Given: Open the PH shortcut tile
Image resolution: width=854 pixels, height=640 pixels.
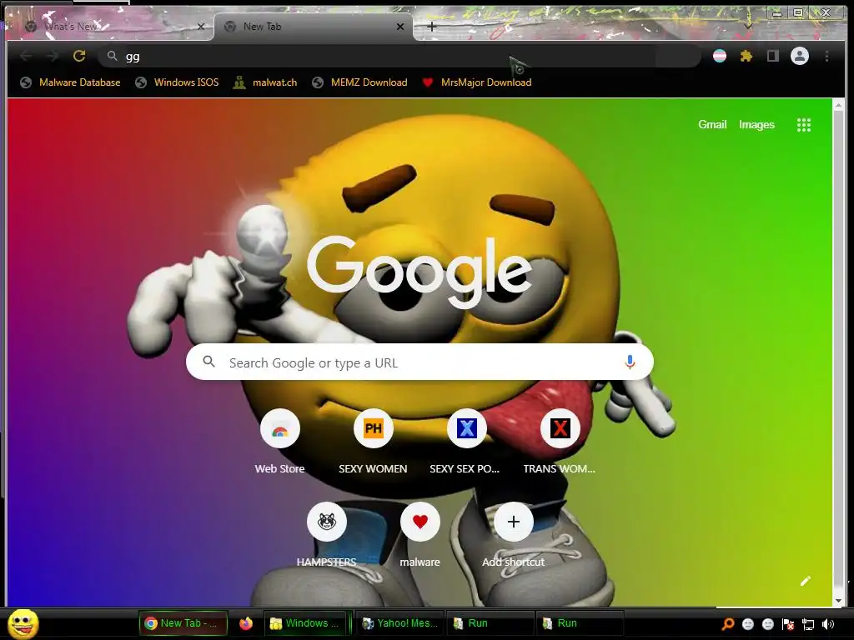Looking at the screenshot, I should pos(373,428).
